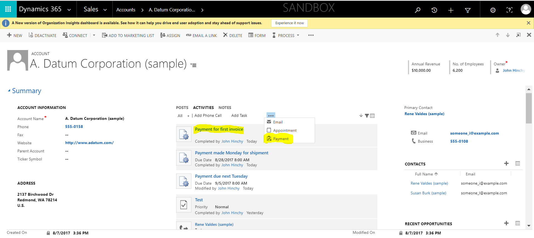Screen dimensions: 534x238
Task: Go to previous record up arrow
Action: click(x=497, y=35)
